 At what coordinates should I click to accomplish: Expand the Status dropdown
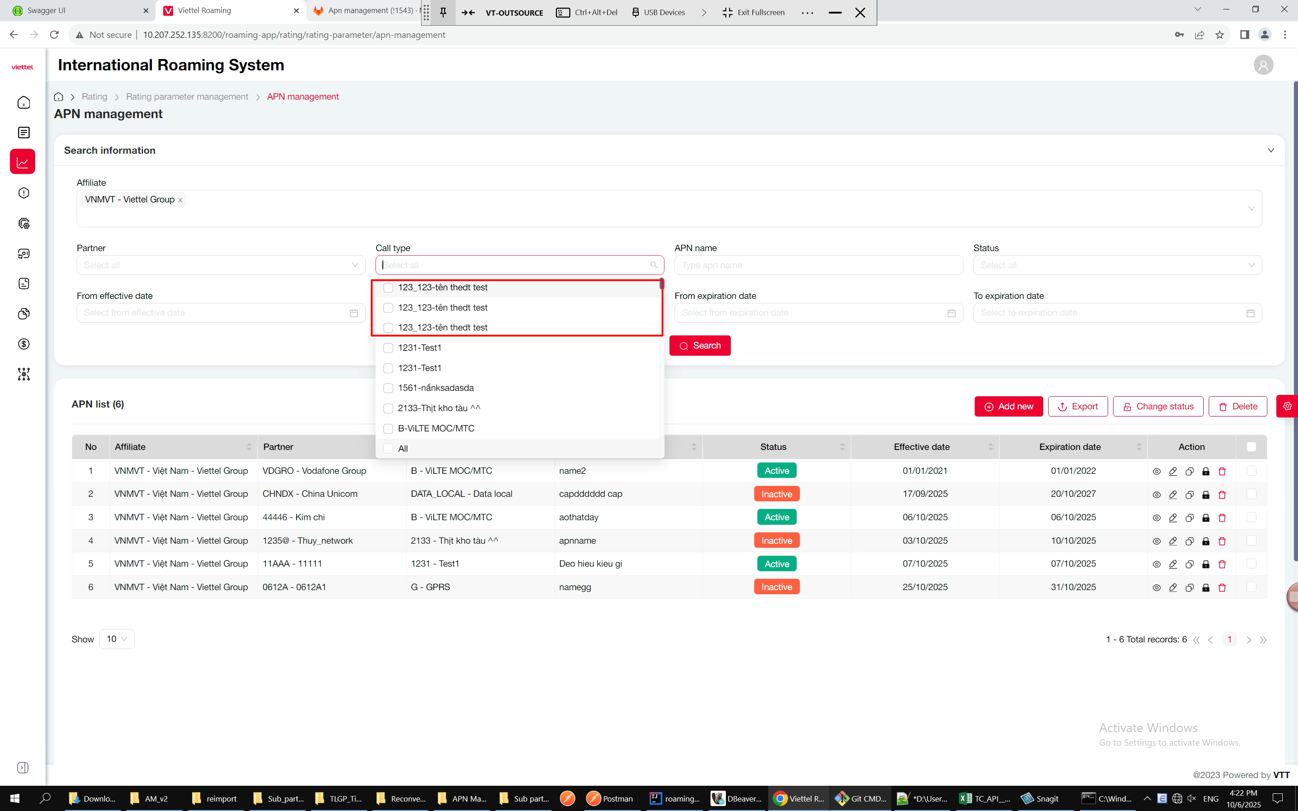click(1117, 265)
